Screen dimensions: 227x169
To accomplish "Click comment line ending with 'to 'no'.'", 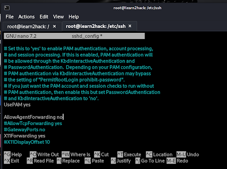I will pos(51,98).
